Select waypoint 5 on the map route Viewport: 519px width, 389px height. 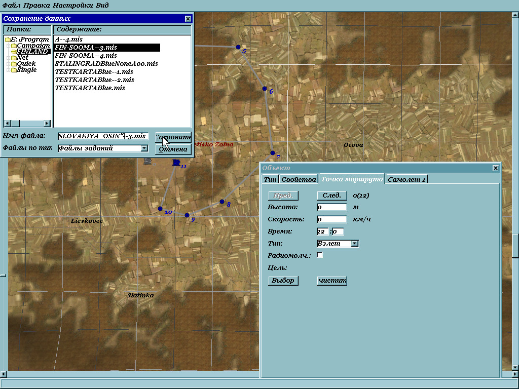[238, 47]
